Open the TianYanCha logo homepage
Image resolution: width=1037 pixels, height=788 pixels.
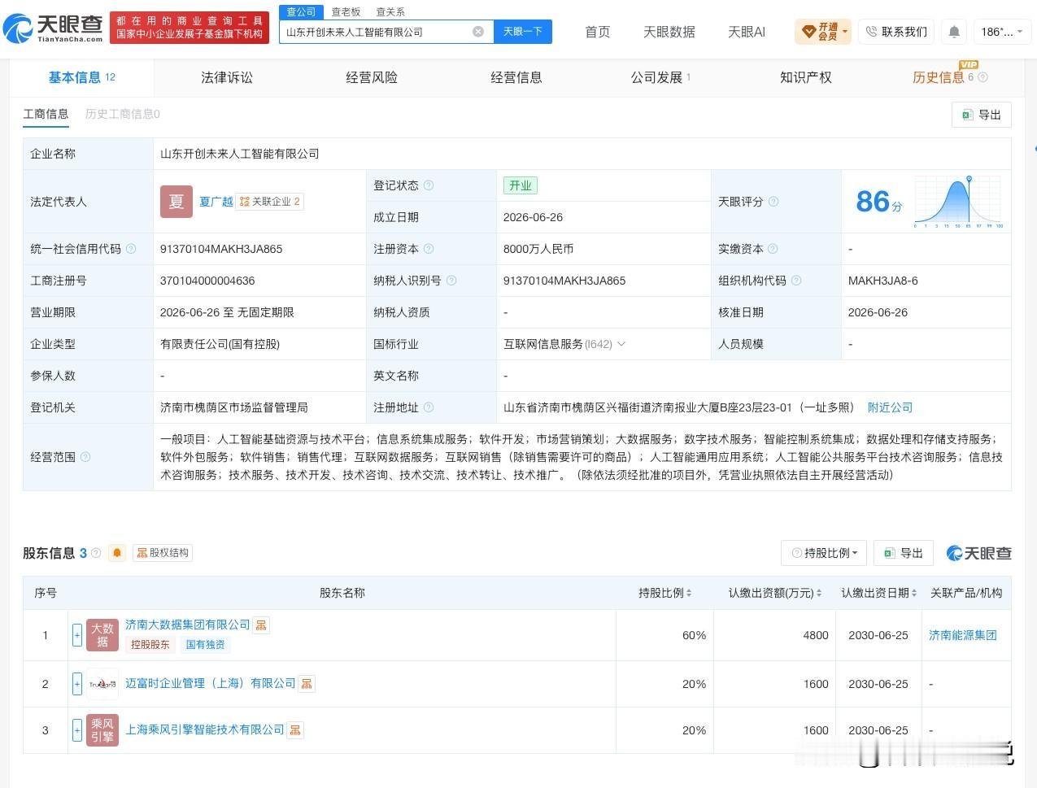point(53,28)
